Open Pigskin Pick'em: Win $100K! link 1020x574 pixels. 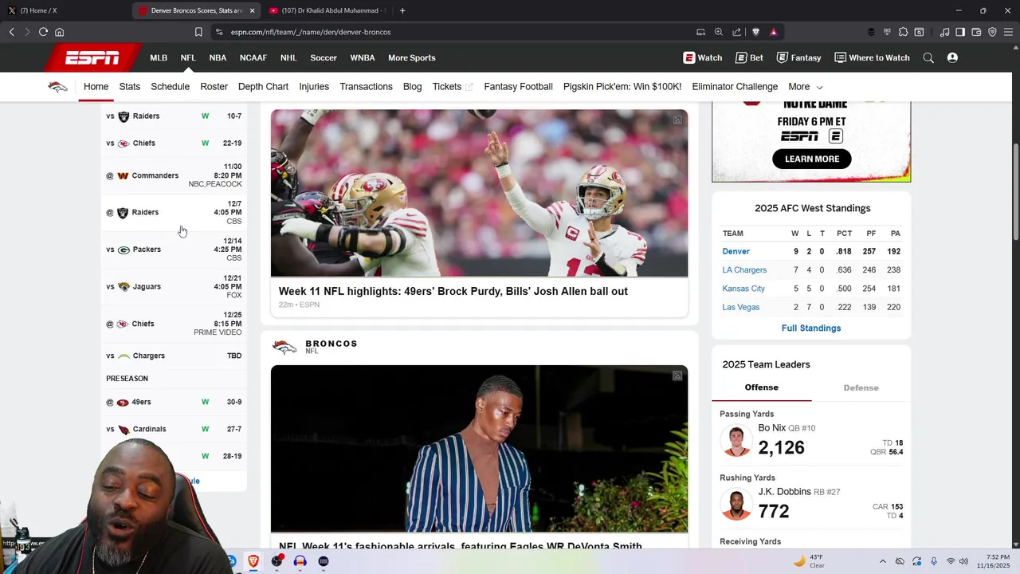point(622,87)
